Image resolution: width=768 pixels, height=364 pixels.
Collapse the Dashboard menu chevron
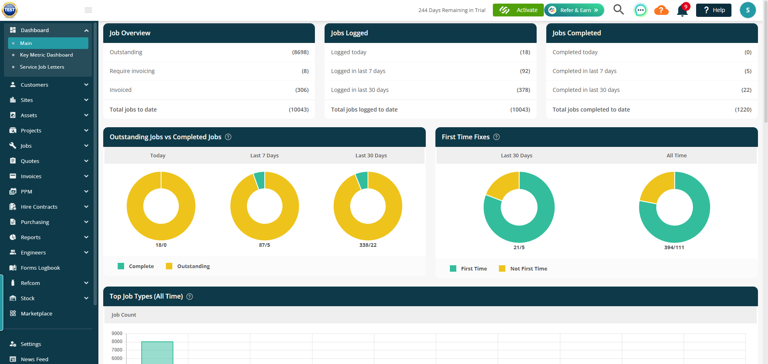[86, 31]
